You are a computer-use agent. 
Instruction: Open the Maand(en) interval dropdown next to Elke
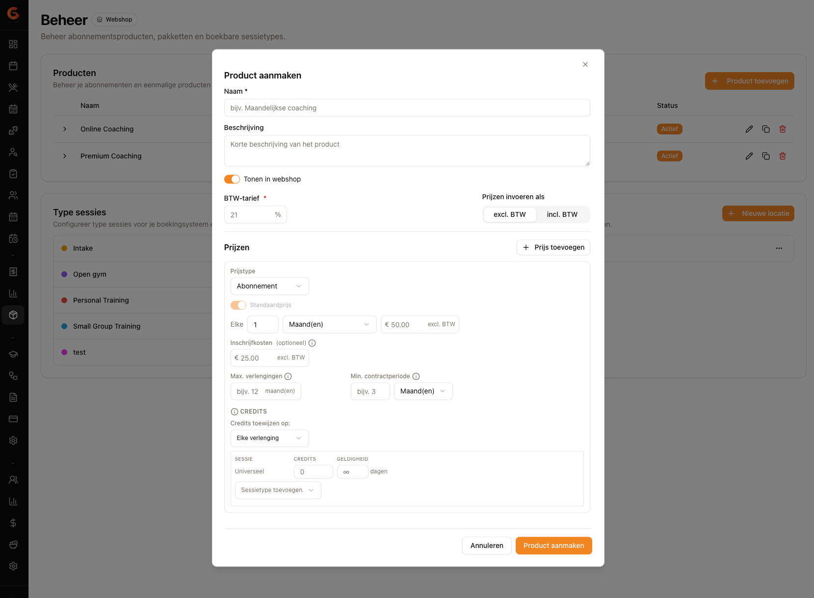[330, 324]
